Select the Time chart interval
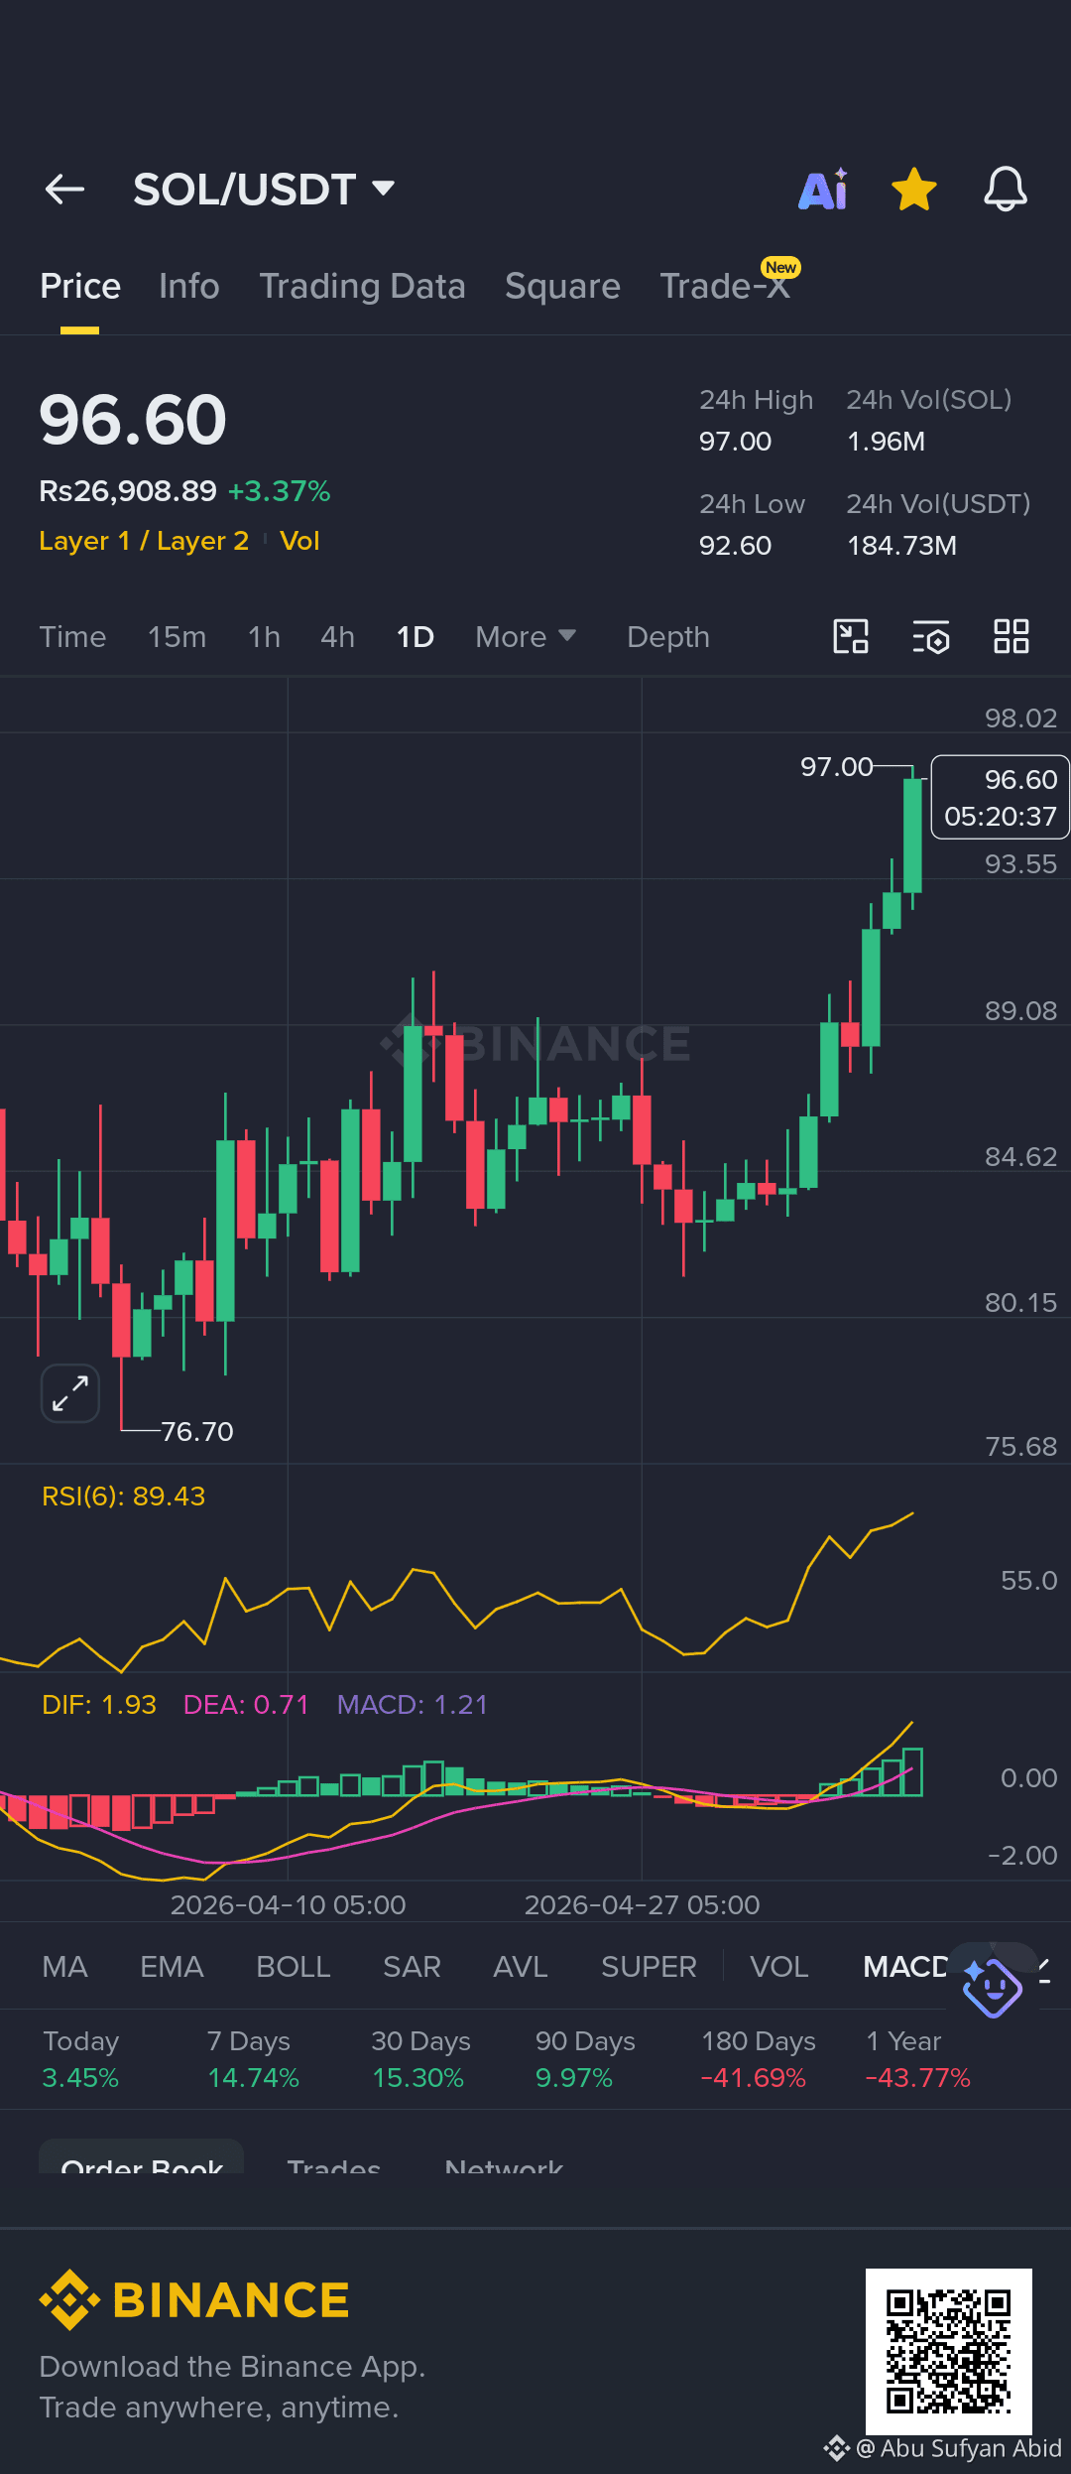Screen dimensions: 1071x2474 (x=72, y=636)
